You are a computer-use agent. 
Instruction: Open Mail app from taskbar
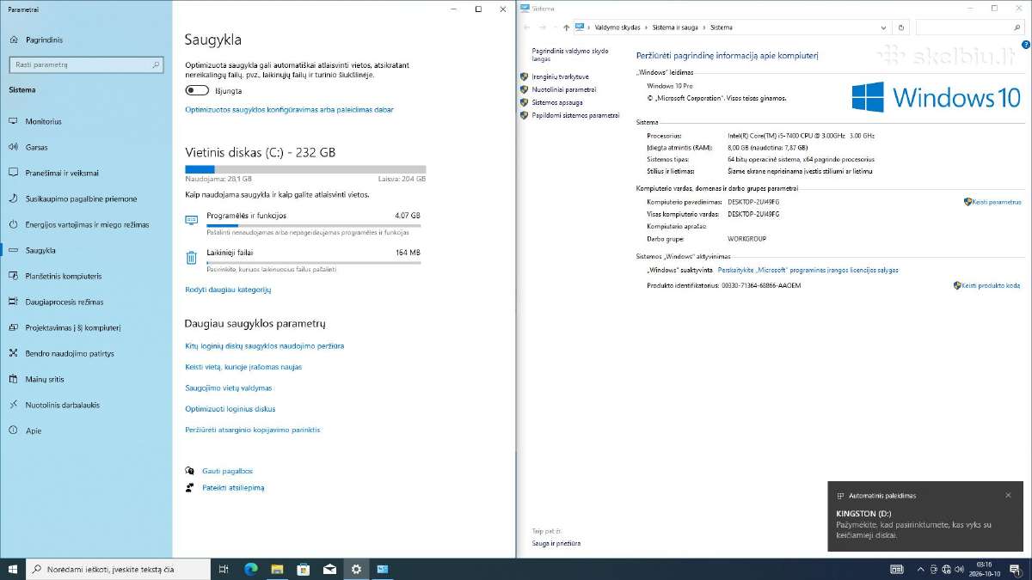click(x=329, y=569)
